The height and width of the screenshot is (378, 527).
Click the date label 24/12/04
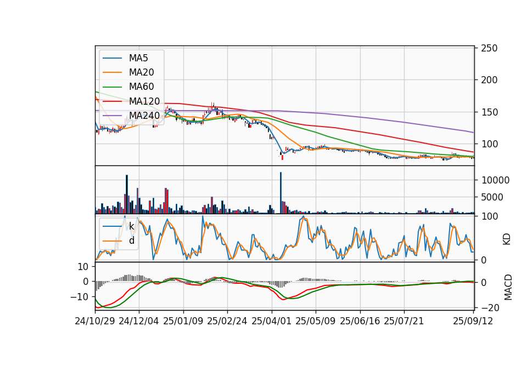click(139, 321)
